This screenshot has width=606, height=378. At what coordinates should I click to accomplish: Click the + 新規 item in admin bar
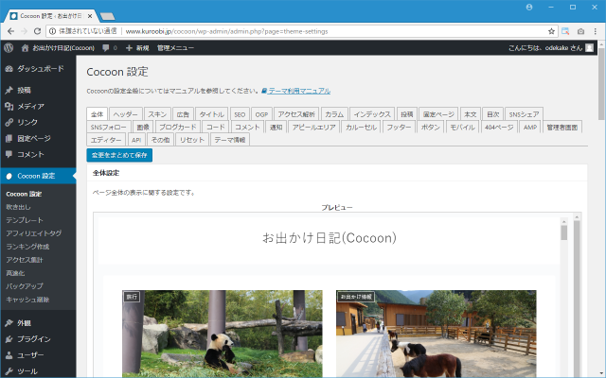point(137,46)
